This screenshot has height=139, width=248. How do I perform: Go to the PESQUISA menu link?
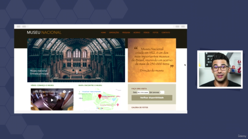[126, 32]
